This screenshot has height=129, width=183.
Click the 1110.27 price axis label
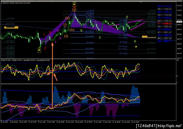point(180,10)
